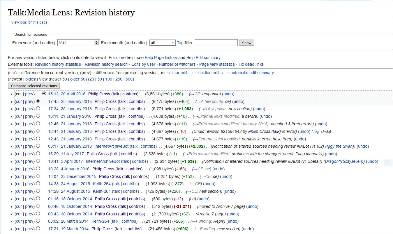The height and width of the screenshot is (234, 393).
Task: Open the Tag link beside filter
Action: coord(180,43)
